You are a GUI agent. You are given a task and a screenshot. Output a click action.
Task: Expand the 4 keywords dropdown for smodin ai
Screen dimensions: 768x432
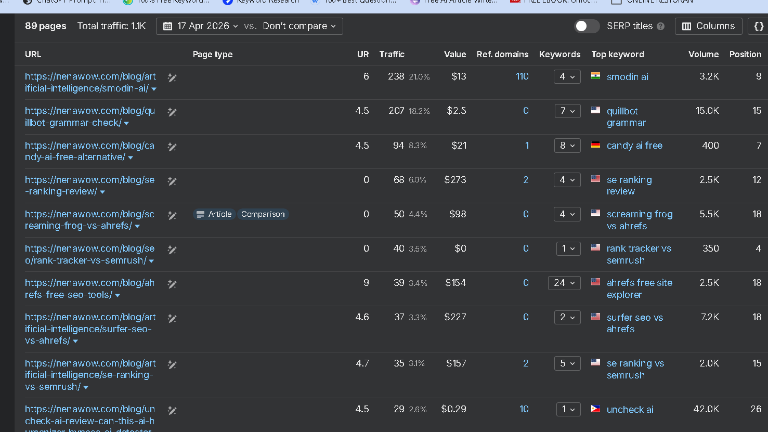point(567,77)
